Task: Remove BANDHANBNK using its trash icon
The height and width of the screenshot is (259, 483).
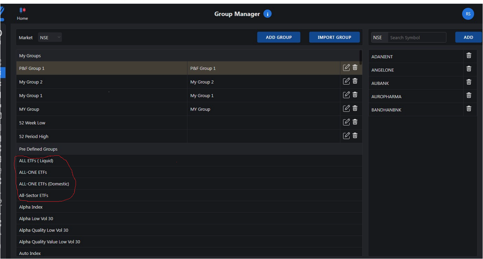Action: tap(469, 109)
